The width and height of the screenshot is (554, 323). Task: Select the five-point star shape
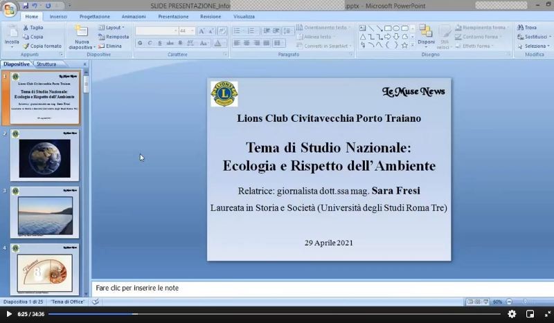coord(404,45)
